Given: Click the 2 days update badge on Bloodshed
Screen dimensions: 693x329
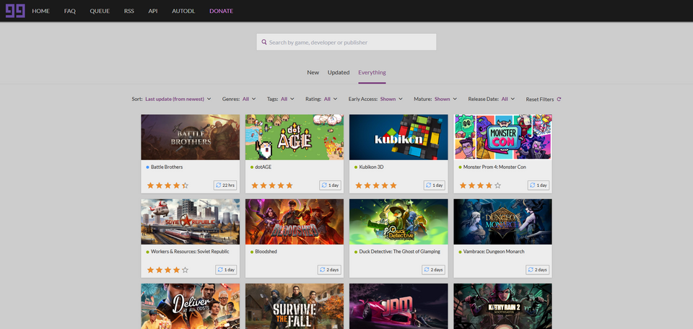Looking at the screenshot, I should point(329,270).
